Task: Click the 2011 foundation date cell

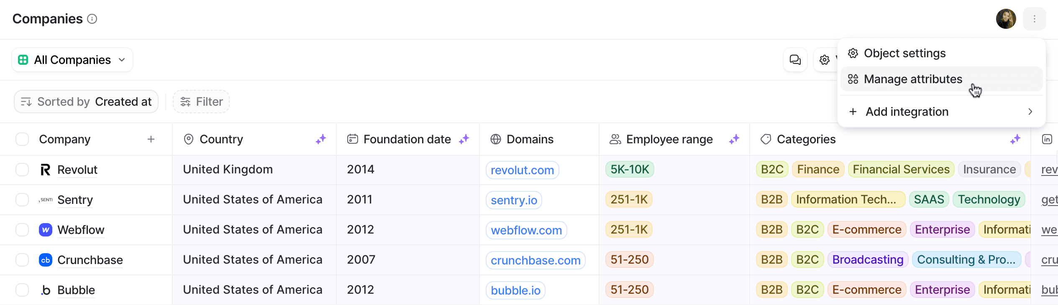Action: coord(408,200)
